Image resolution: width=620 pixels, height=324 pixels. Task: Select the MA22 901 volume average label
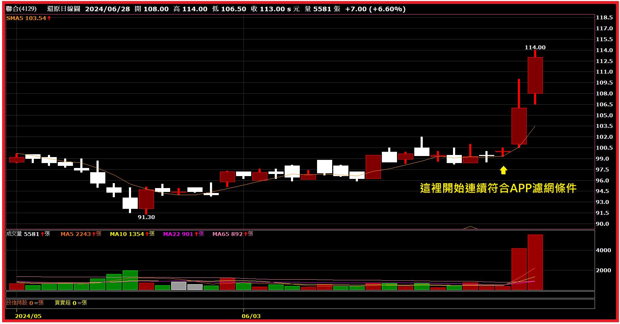tap(183, 234)
